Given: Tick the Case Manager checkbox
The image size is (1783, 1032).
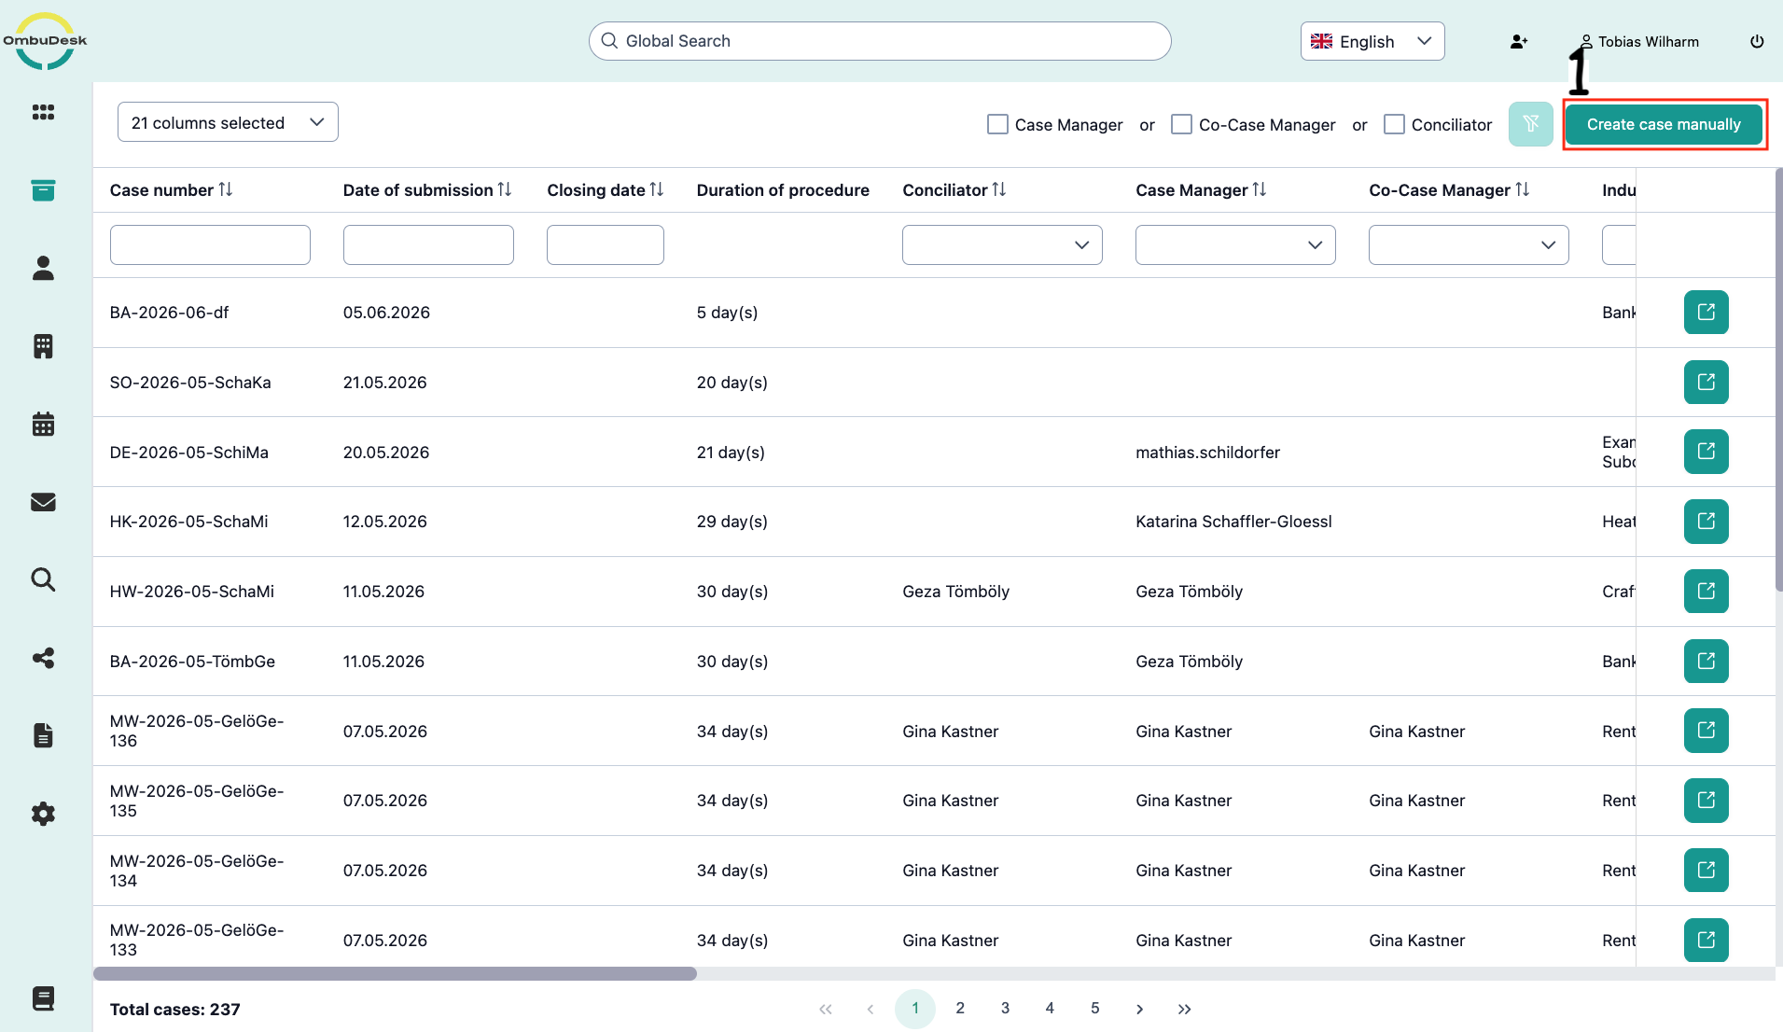Looking at the screenshot, I should coord(997,124).
